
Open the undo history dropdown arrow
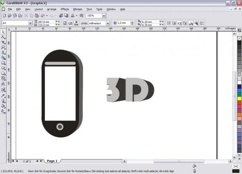(47, 16)
